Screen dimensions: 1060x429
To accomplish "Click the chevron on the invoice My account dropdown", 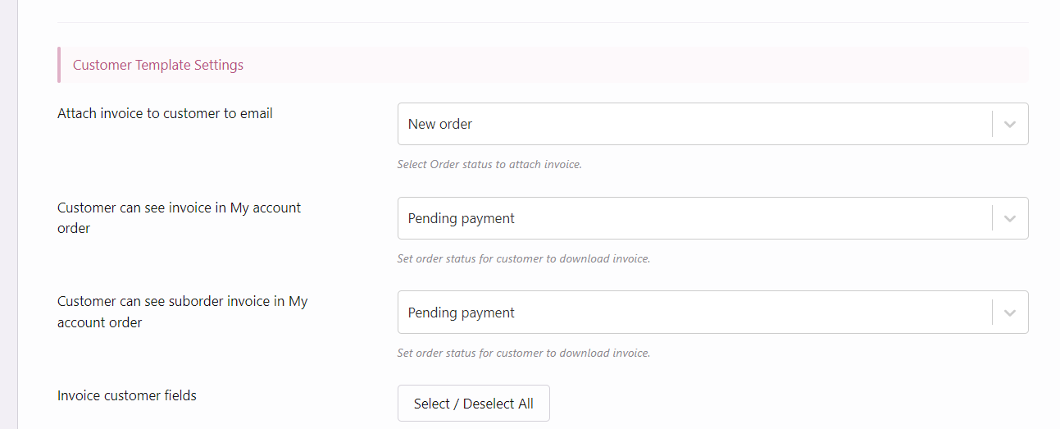I will point(1010,219).
